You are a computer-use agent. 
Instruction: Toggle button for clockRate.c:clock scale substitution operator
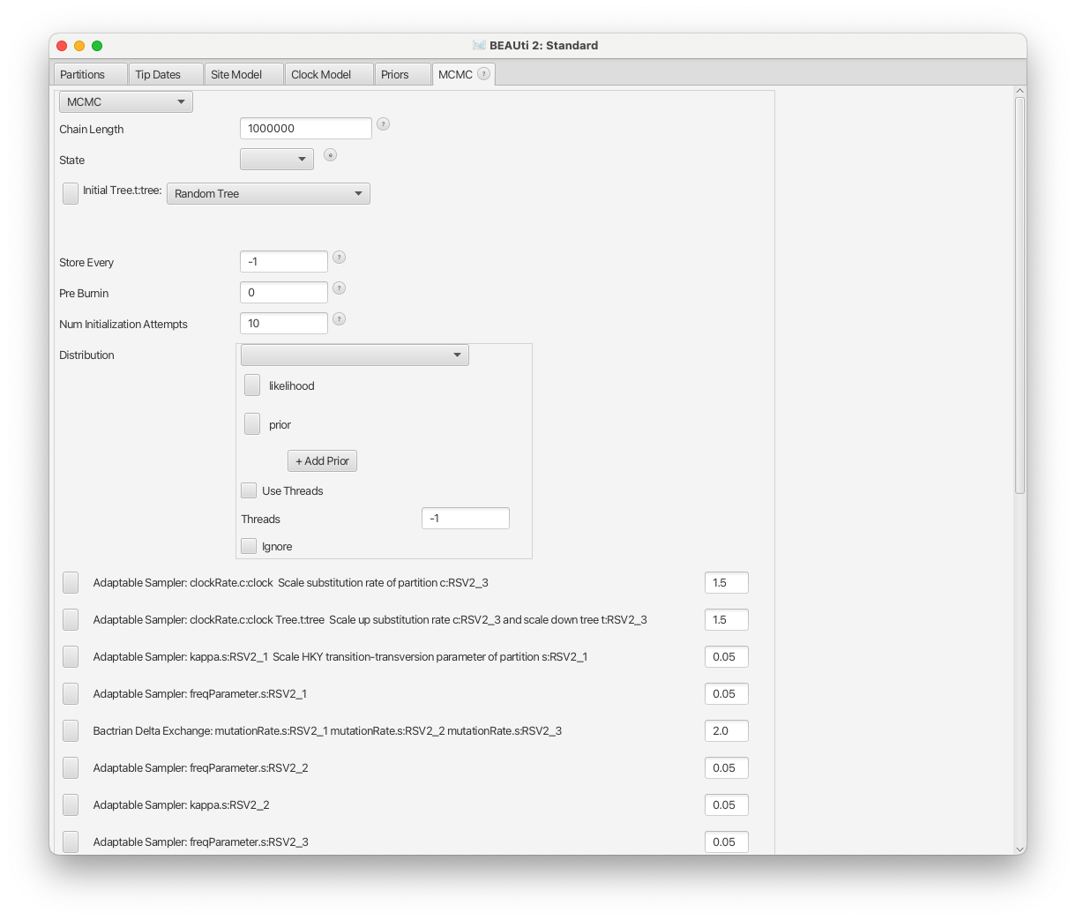tap(71, 583)
